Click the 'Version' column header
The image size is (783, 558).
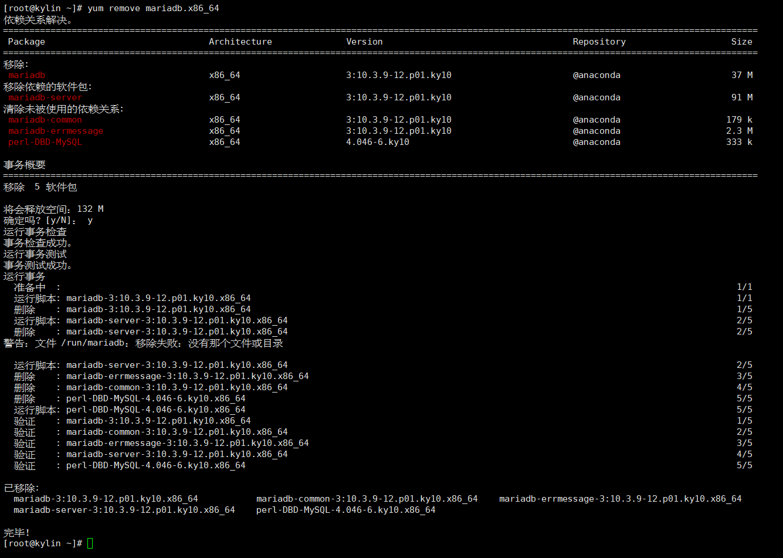click(364, 42)
